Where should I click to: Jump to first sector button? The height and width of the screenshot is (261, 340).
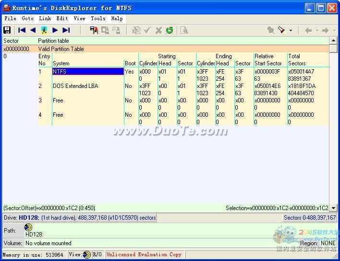pos(22,30)
